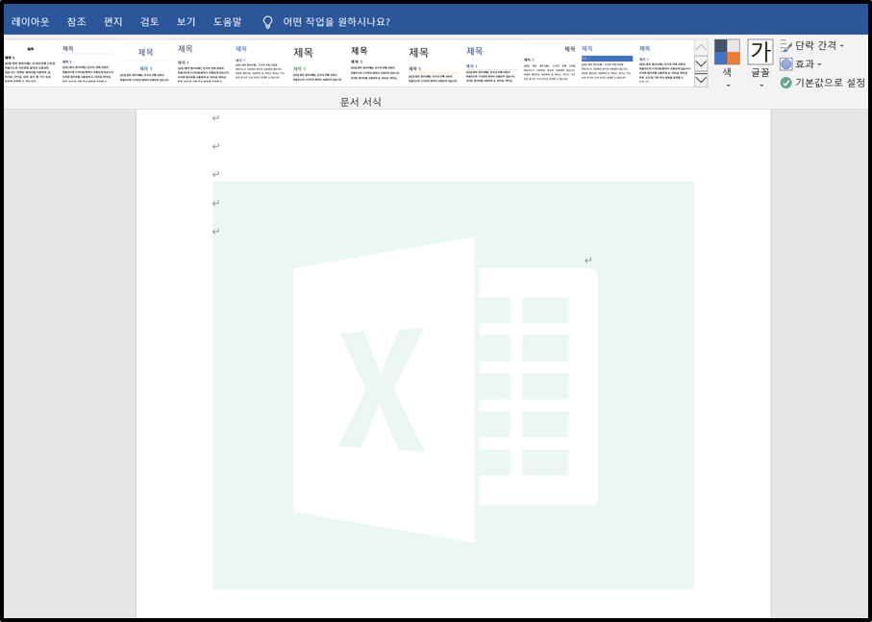
Task: Select the style set with large blue title and underlined heading
Action: tap(490, 63)
